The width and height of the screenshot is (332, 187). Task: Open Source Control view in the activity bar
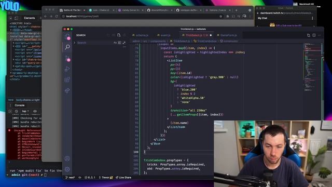pyautogui.click(x=67, y=58)
